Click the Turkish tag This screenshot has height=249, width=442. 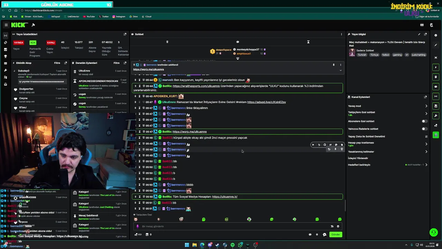point(362,55)
